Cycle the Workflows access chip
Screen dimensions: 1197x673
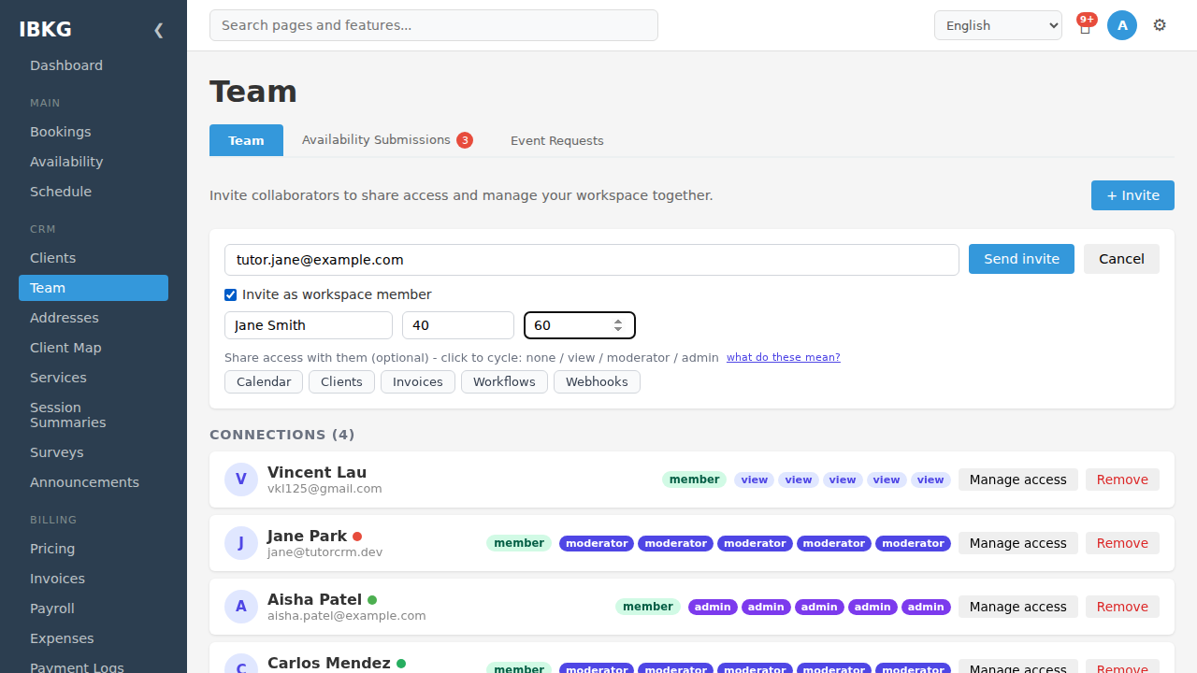pos(504,381)
